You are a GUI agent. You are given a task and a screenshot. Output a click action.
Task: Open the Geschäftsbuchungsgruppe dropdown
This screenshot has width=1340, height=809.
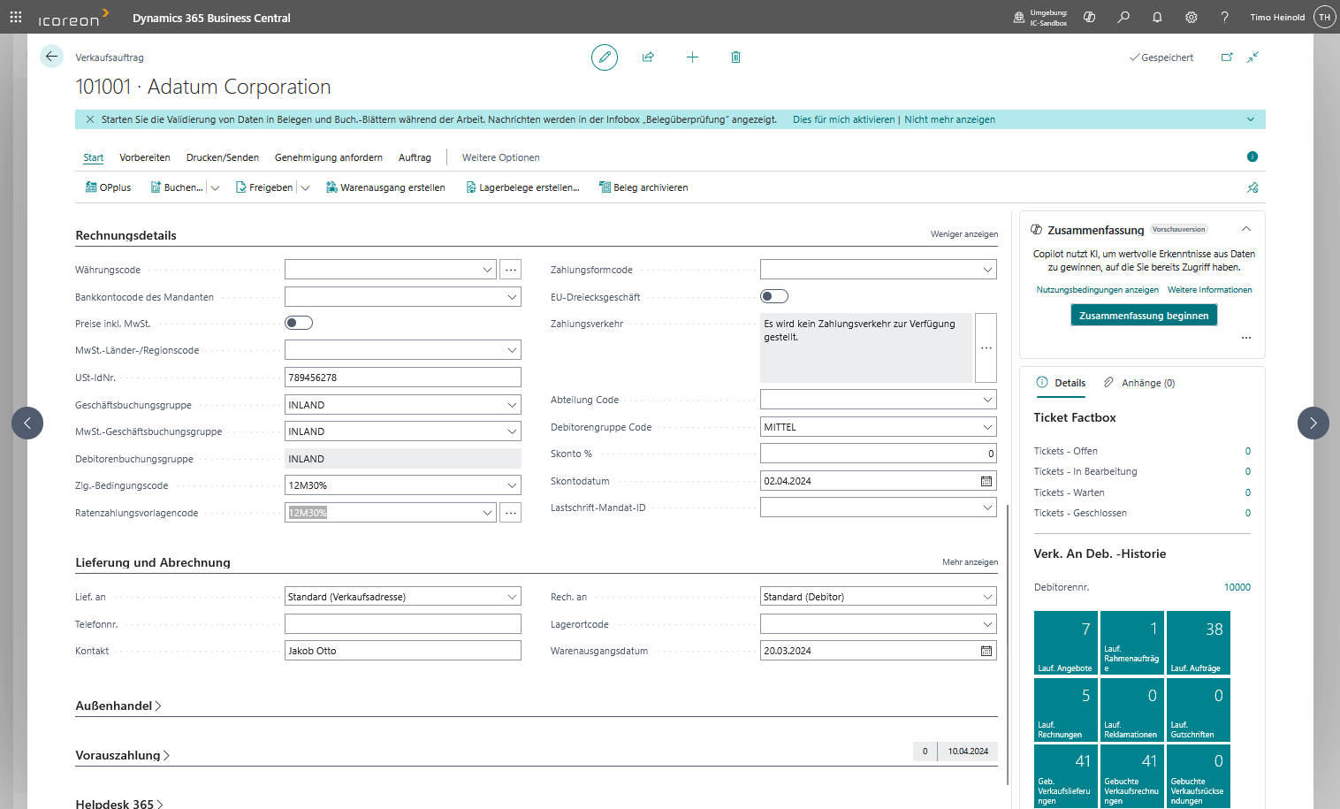click(512, 405)
